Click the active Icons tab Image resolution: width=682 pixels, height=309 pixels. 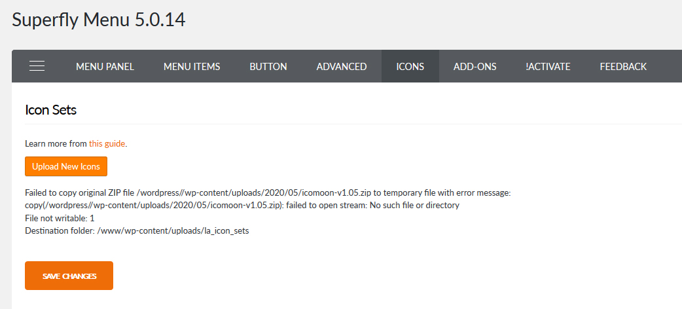coord(410,67)
